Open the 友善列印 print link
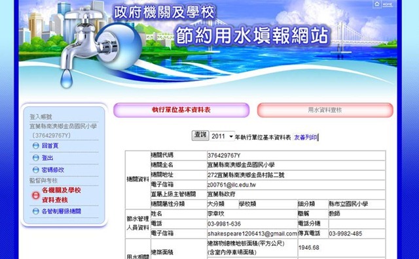 tap(305, 138)
